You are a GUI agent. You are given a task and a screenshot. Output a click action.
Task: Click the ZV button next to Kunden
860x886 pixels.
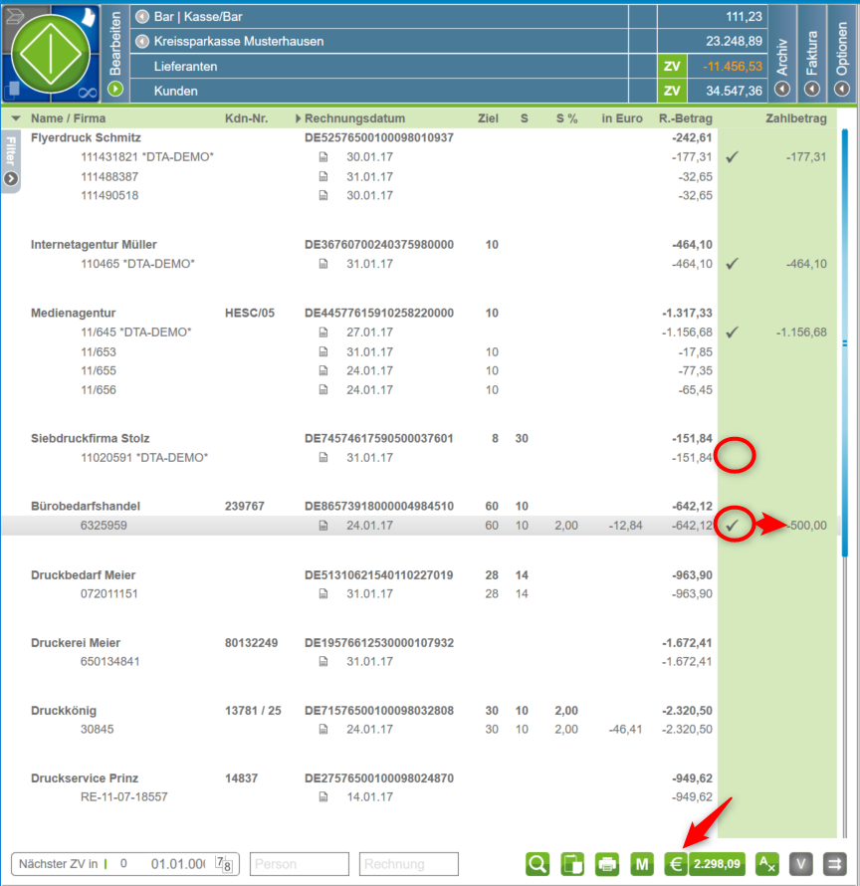[673, 91]
